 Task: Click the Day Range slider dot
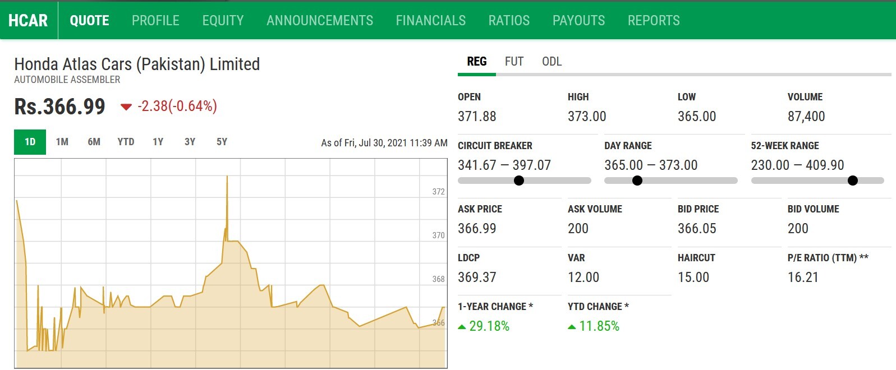tap(637, 181)
